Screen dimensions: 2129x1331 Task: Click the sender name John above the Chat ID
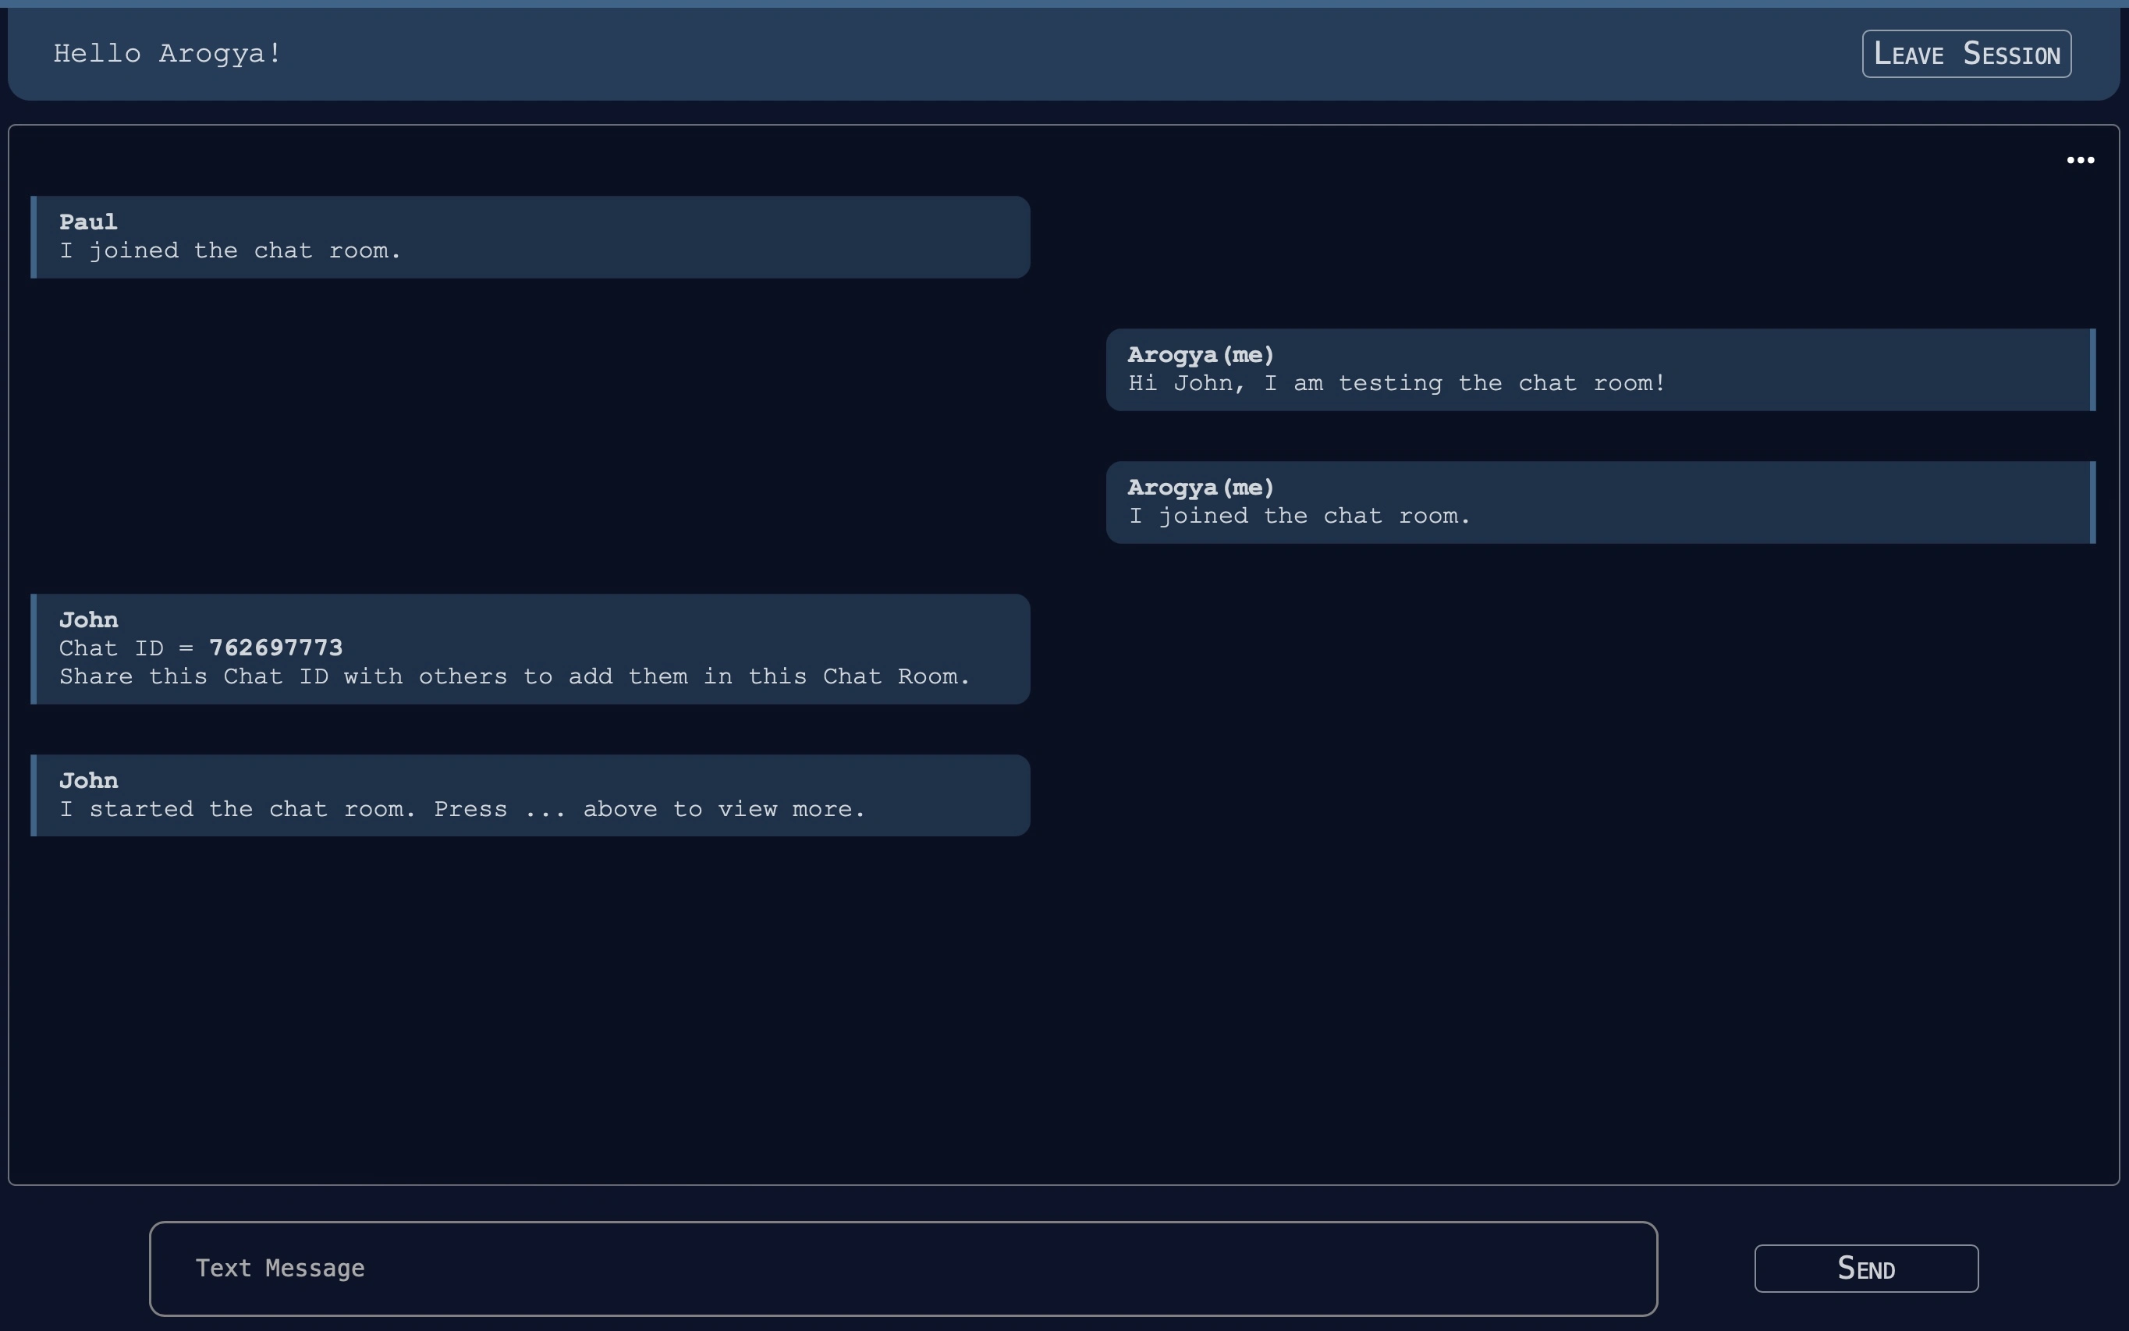click(88, 619)
